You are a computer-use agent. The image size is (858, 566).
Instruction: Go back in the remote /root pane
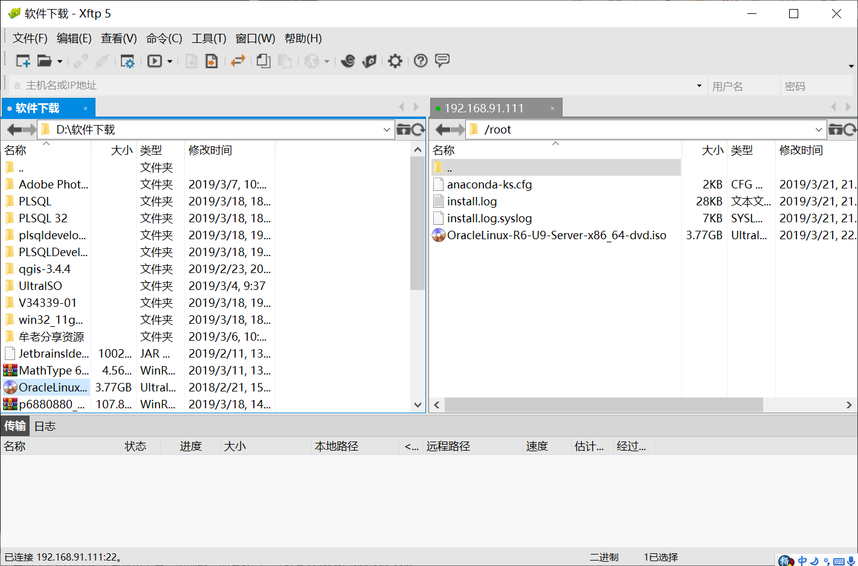click(x=442, y=129)
